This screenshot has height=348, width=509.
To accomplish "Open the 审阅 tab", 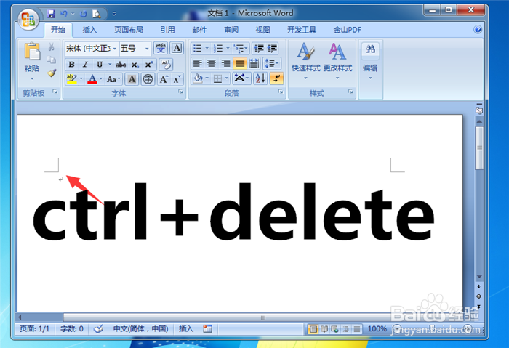I will point(231,30).
